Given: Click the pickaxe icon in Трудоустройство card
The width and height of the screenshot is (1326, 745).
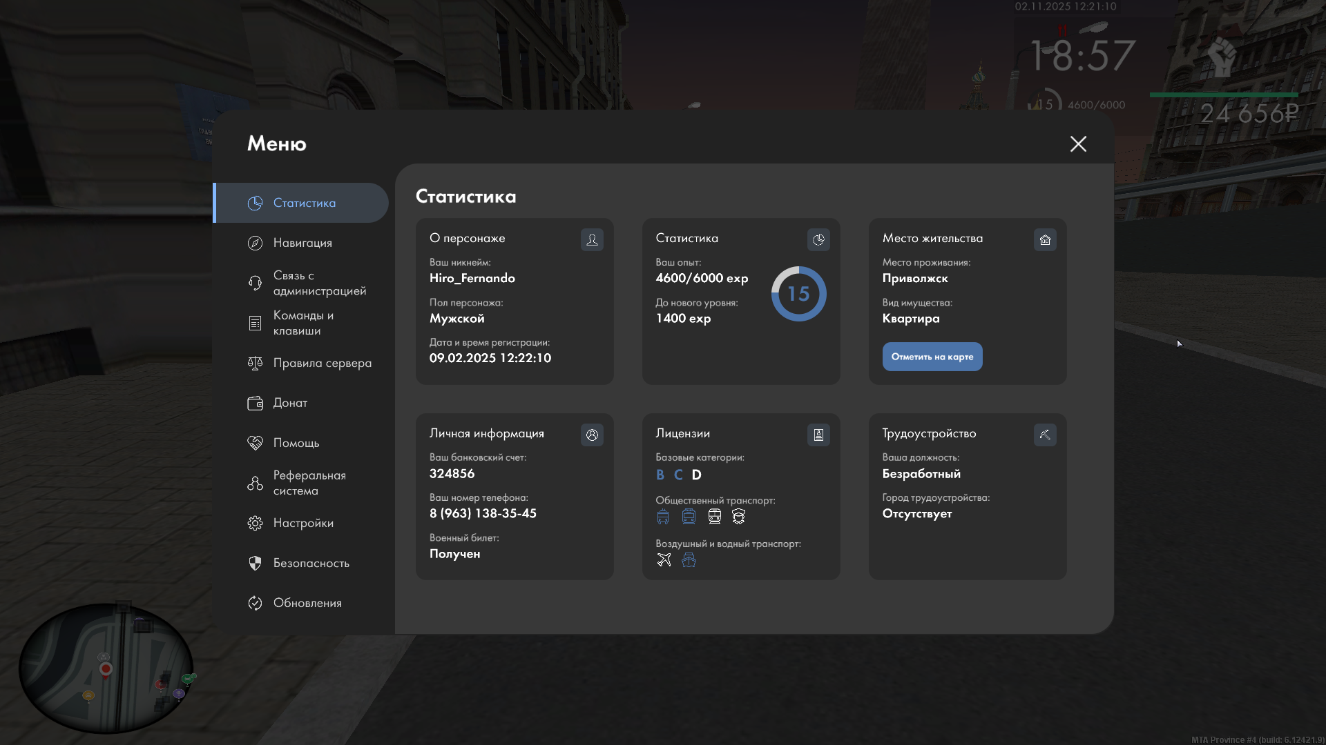Looking at the screenshot, I should point(1045,435).
